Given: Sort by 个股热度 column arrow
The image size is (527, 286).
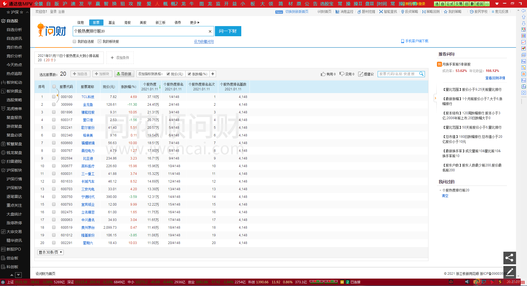Looking at the screenshot, I should point(160,87).
